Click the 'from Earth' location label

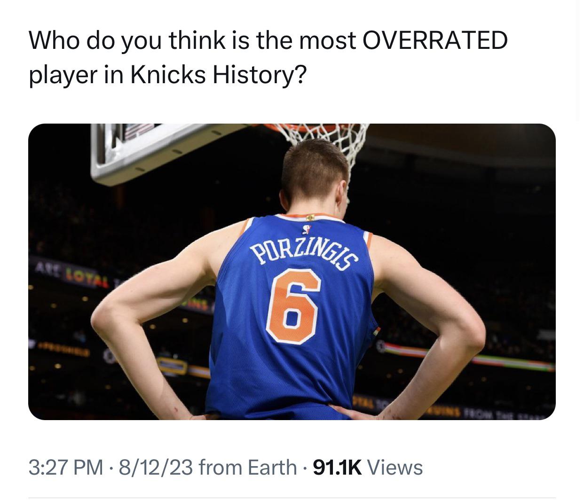pyautogui.click(x=248, y=468)
